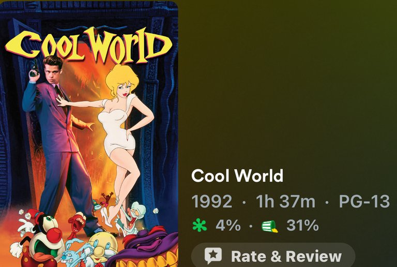The image size is (397, 267).
Task: Select the 4% critics score
Action: 228,225
